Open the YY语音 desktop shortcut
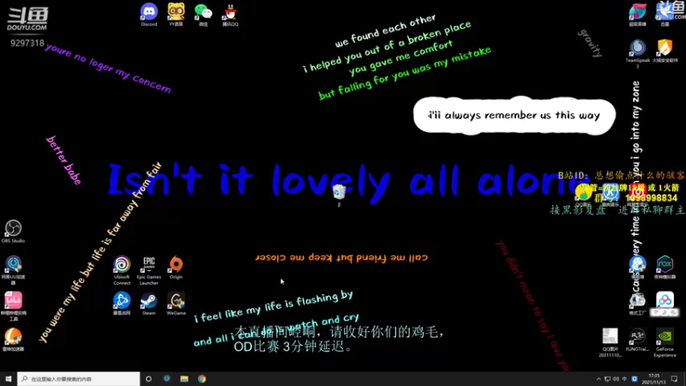 [x=176, y=15]
